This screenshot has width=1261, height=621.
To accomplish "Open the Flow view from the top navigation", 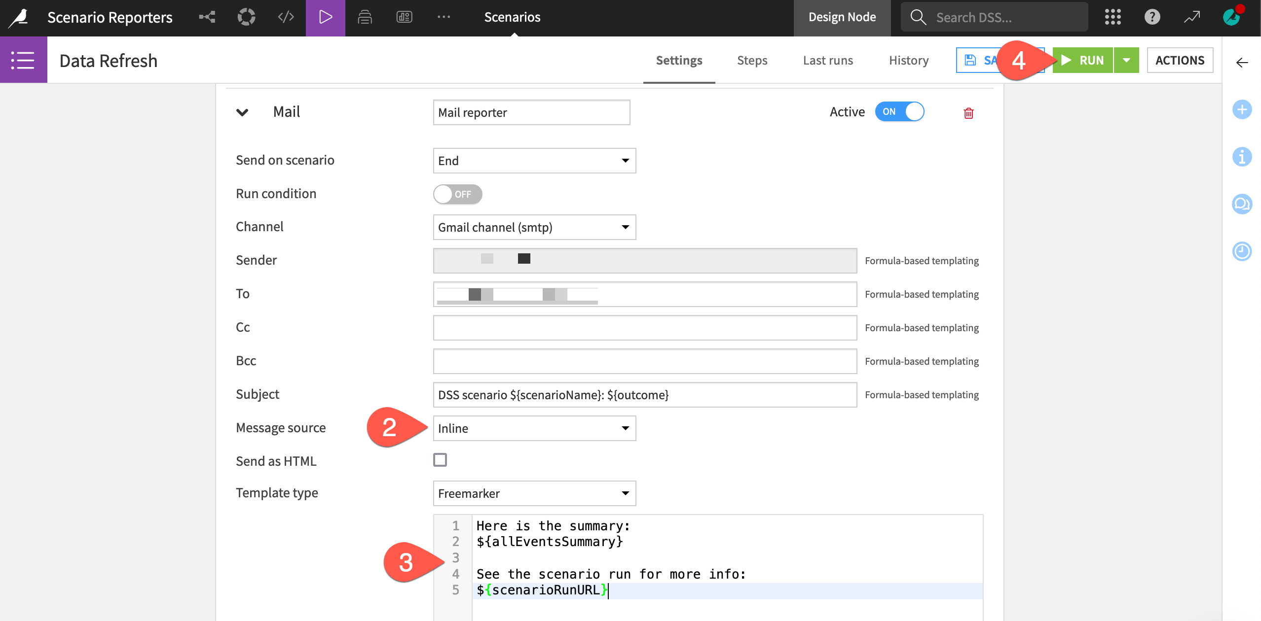I will coord(207,17).
